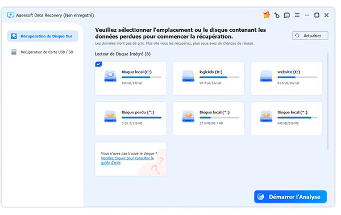Click the 81.6 GB/182 GB size text
Screen dimensions: 341x215
(x=288, y=83)
